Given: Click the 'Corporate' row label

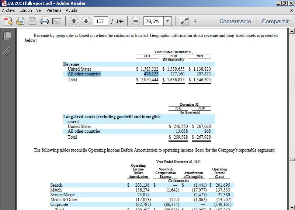Looking at the screenshot, I should pyautogui.click(x=59, y=204).
